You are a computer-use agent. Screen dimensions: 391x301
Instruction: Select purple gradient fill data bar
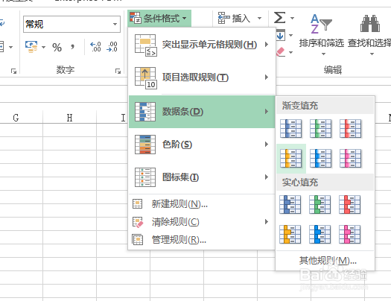click(350, 159)
